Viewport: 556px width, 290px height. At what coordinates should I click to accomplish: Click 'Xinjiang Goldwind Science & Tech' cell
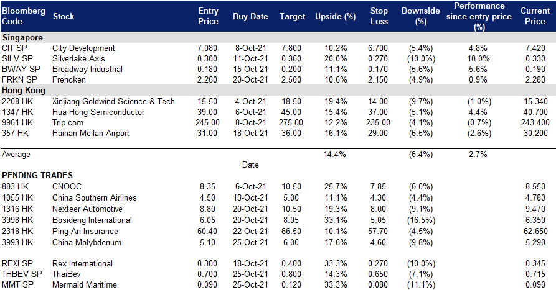(113, 101)
